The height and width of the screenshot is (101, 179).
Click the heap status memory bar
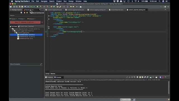click(127, 100)
